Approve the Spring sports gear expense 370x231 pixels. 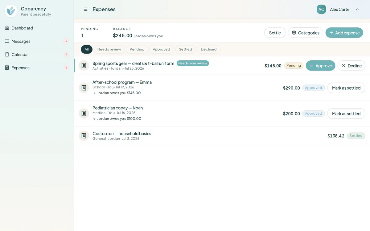pos(320,66)
